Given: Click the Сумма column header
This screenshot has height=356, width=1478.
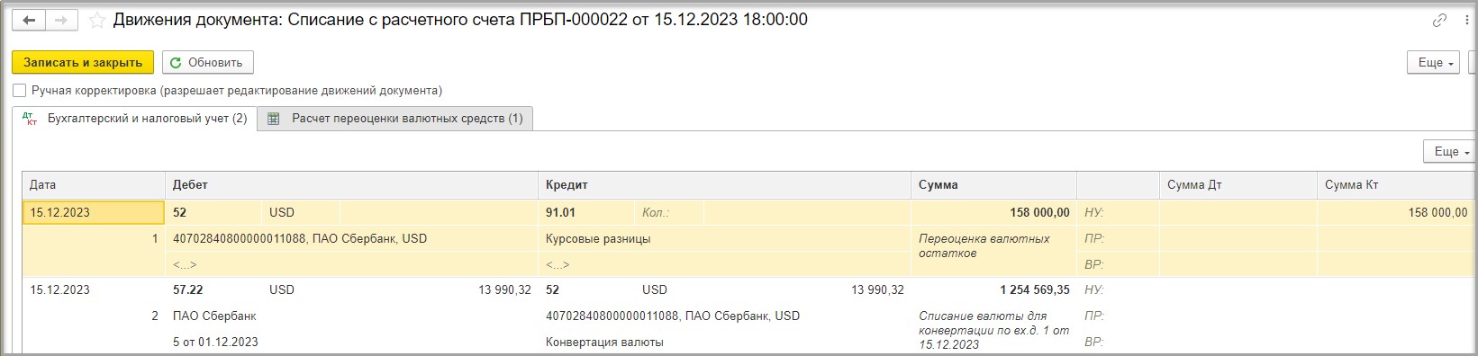Looking at the screenshot, I should coord(994,184).
